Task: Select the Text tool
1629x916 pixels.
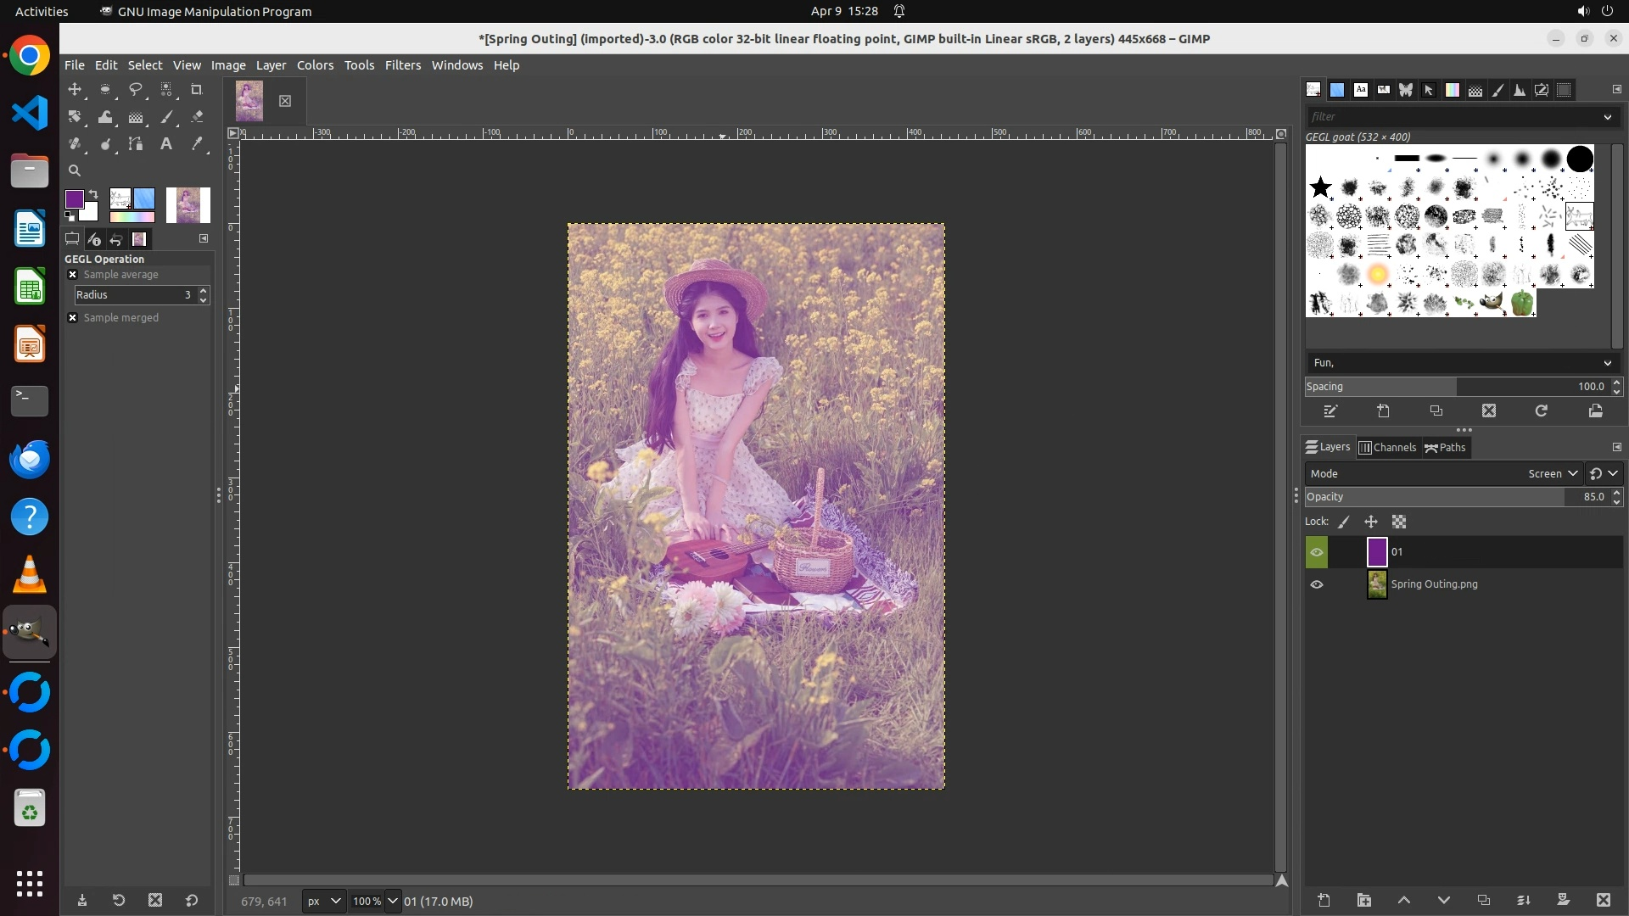Action: pos(166,144)
